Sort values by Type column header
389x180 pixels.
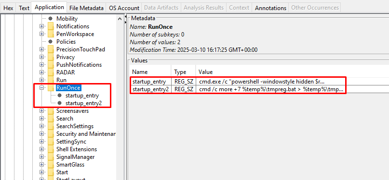click(x=183, y=72)
